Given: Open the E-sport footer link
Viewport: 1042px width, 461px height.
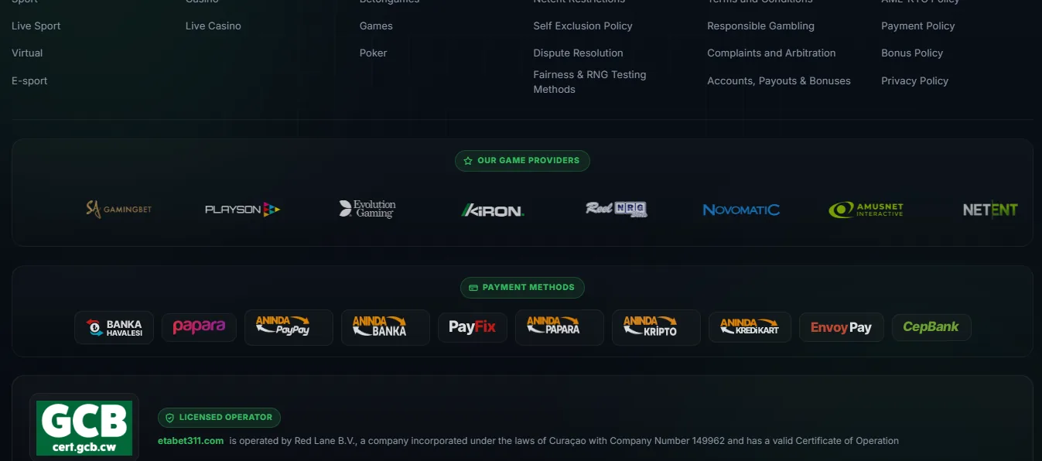Looking at the screenshot, I should [29, 81].
